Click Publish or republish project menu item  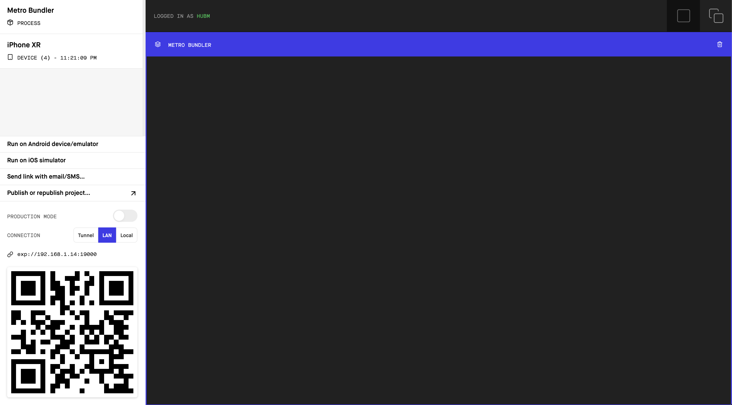(72, 193)
